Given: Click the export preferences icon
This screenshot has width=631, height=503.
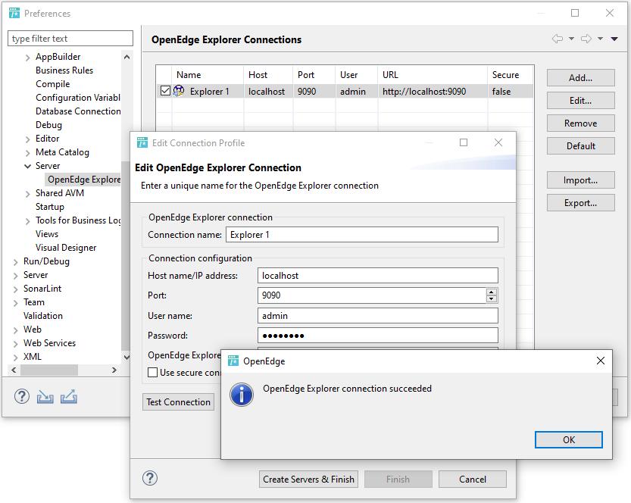Looking at the screenshot, I should tap(69, 397).
